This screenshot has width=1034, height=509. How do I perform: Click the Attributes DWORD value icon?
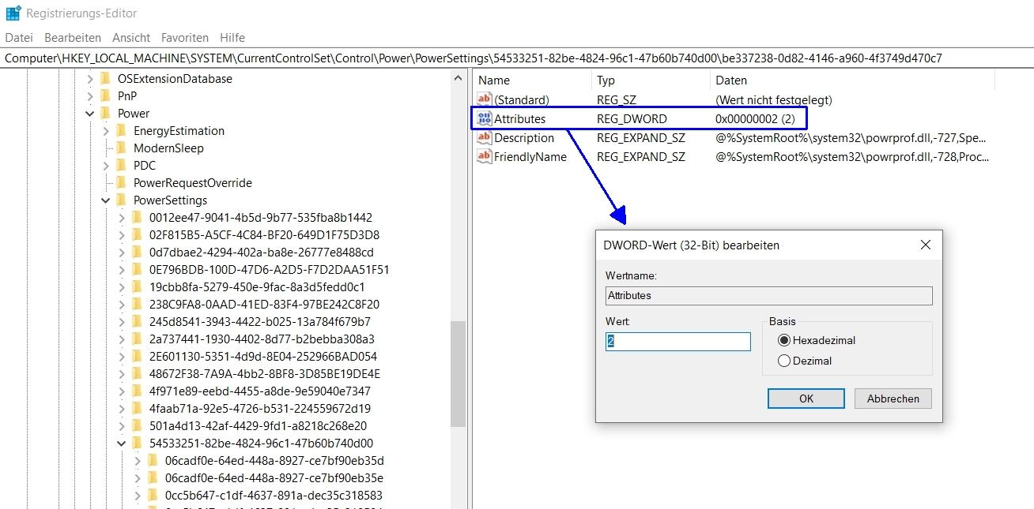[485, 119]
